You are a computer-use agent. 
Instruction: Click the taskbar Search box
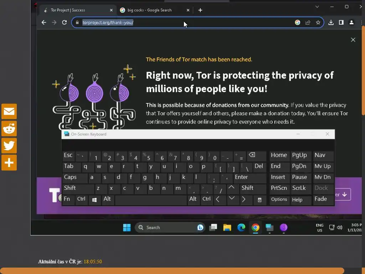170,227
